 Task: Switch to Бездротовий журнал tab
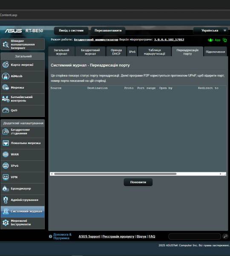point(90,52)
